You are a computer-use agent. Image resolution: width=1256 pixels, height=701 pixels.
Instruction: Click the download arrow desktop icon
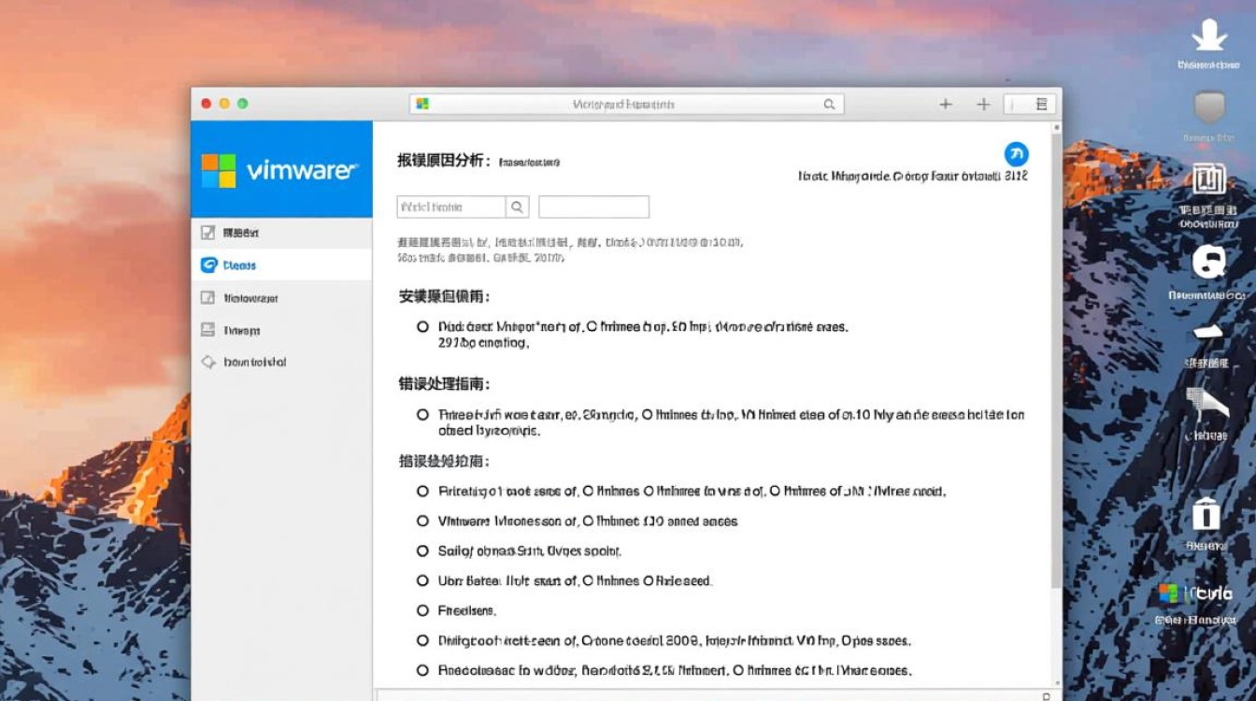point(1208,35)
